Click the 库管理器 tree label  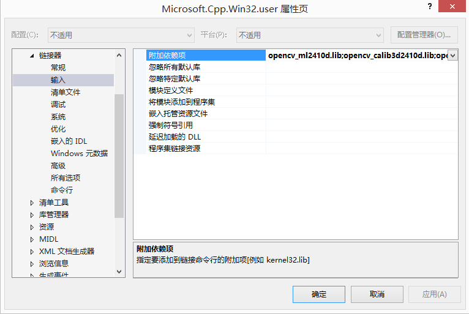pyautogui.click(x=54, y=215)
